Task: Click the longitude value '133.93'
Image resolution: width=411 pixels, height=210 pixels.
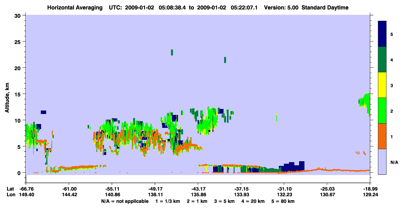Action: point(241,195)
